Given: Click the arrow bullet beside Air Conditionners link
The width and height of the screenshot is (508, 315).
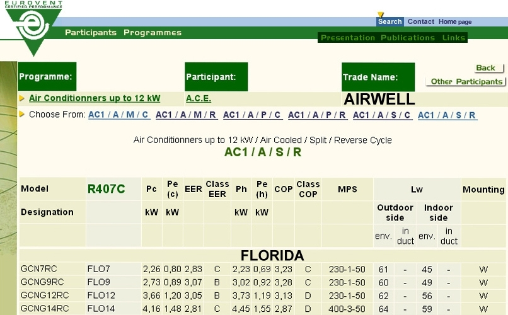Looking at the screenshot, I should (x=21, y=98).
